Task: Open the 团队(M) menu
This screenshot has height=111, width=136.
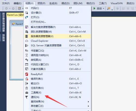Action: tap(78, 4)
